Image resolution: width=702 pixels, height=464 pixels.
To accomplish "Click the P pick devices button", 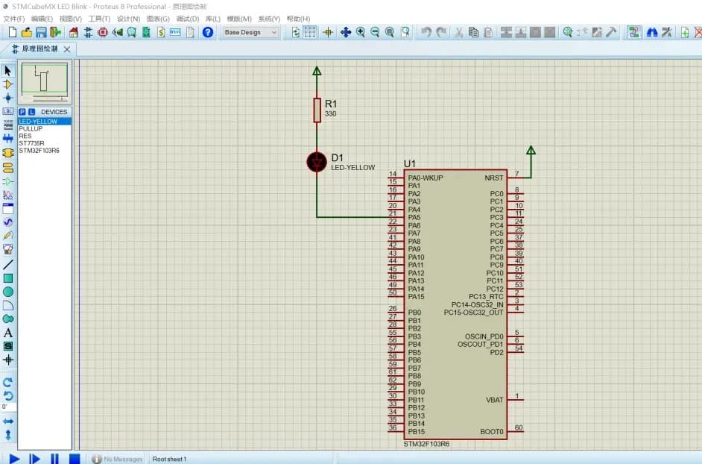I will pos(22,112).
